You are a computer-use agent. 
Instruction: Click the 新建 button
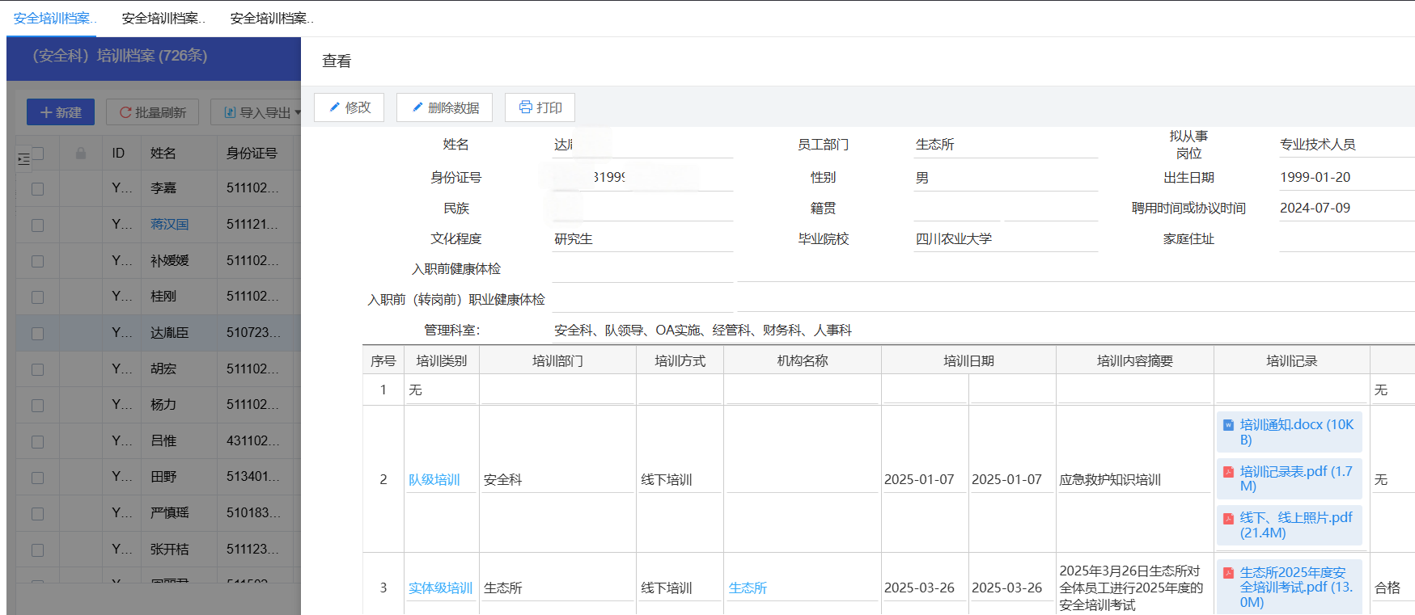61,112
